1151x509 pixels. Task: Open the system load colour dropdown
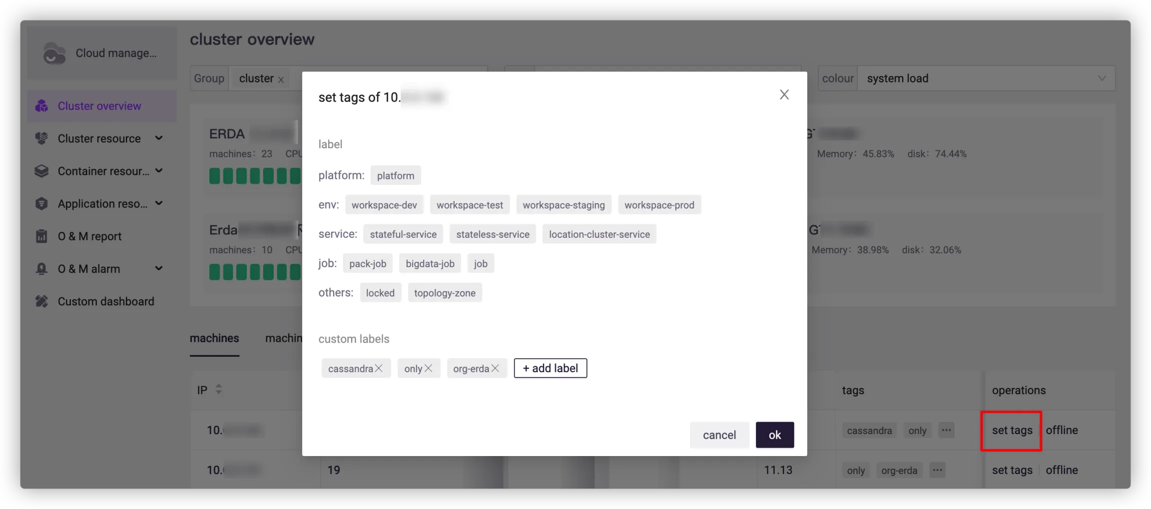(x=985, y=78)
